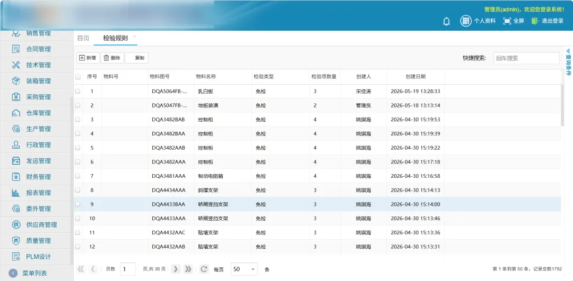This screenshot has width=573, height=281.
Task: Open 委外管理 sidebar icon
Action: (16, 209)
